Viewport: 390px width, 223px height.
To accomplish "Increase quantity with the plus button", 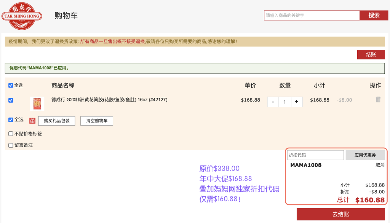I will (x=296, y=102).
